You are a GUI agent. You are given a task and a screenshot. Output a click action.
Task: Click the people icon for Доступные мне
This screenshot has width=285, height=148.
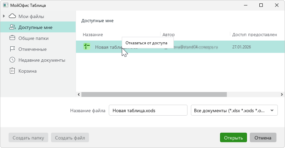tap(12, 27)
